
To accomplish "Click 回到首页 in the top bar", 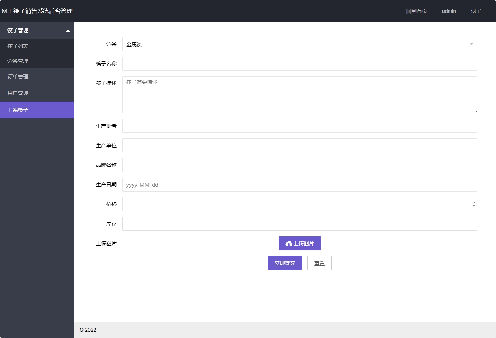I will point(417,11).
